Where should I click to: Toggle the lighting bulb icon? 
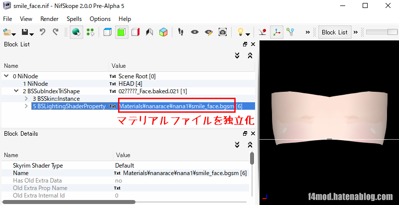[240, 32]
